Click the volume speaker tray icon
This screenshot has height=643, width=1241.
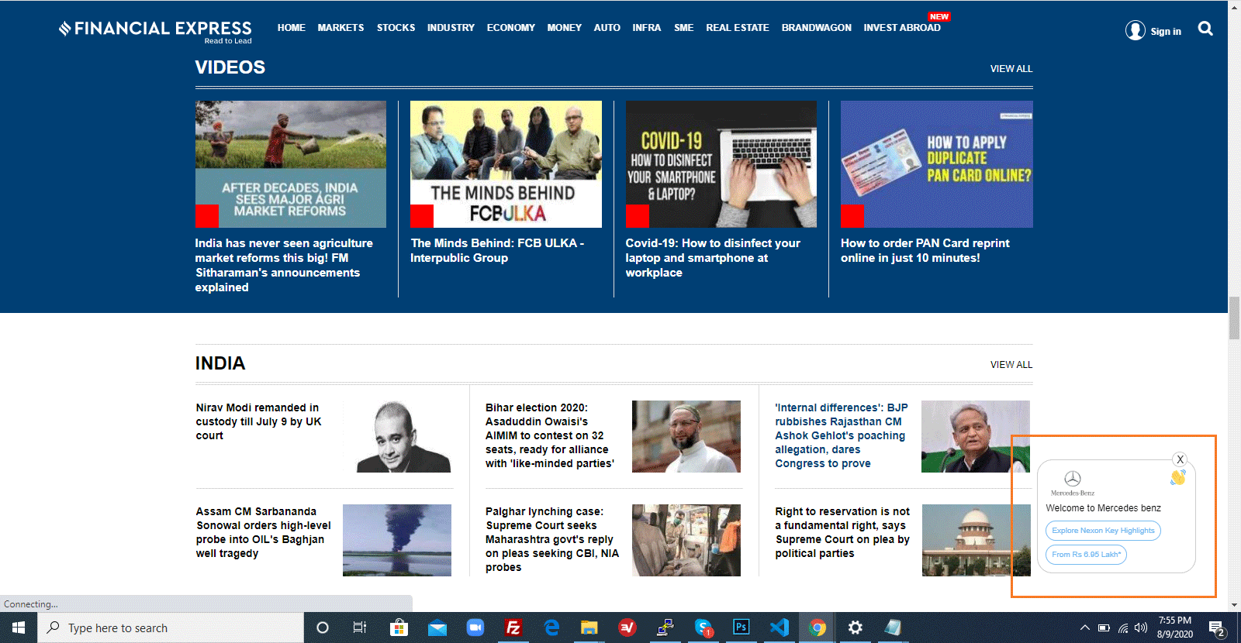click(1140, 628)
